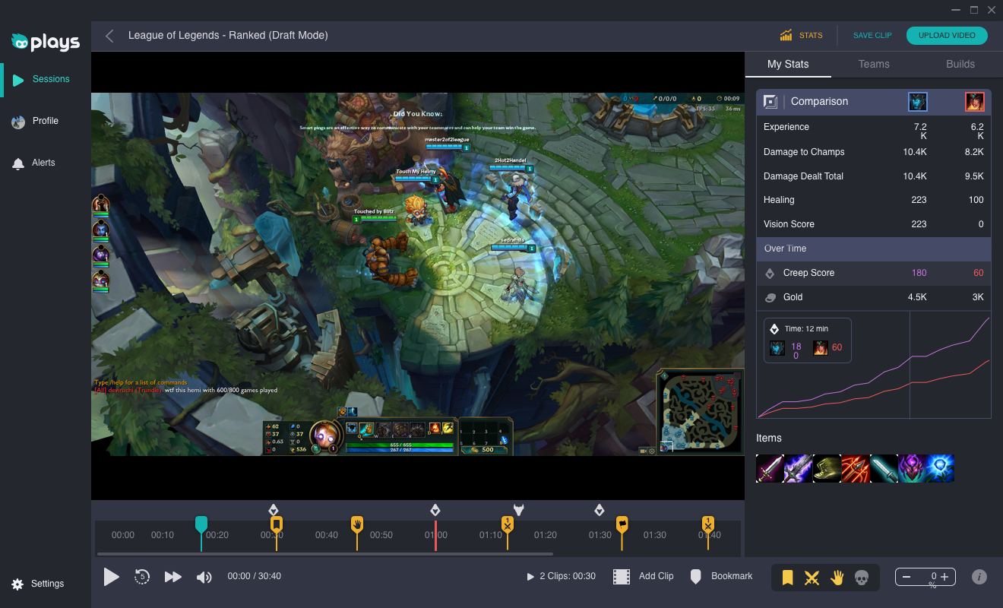Click the Damage to Champs label
Image resolution: width=1003 pixels, height=608 pixels.
(x=804, y=152)
